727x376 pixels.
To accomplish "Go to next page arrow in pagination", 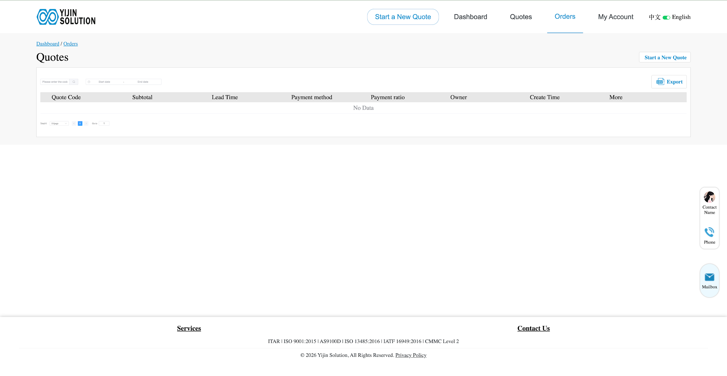I will point(86,124).
